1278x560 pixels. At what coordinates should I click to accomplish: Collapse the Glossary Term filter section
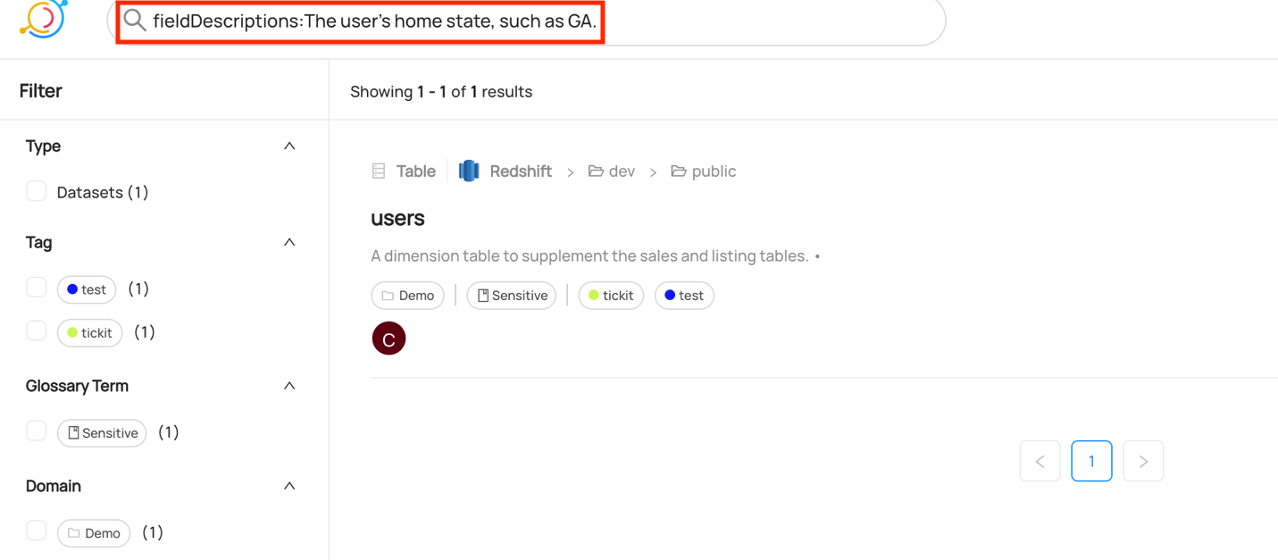point(289,386)
